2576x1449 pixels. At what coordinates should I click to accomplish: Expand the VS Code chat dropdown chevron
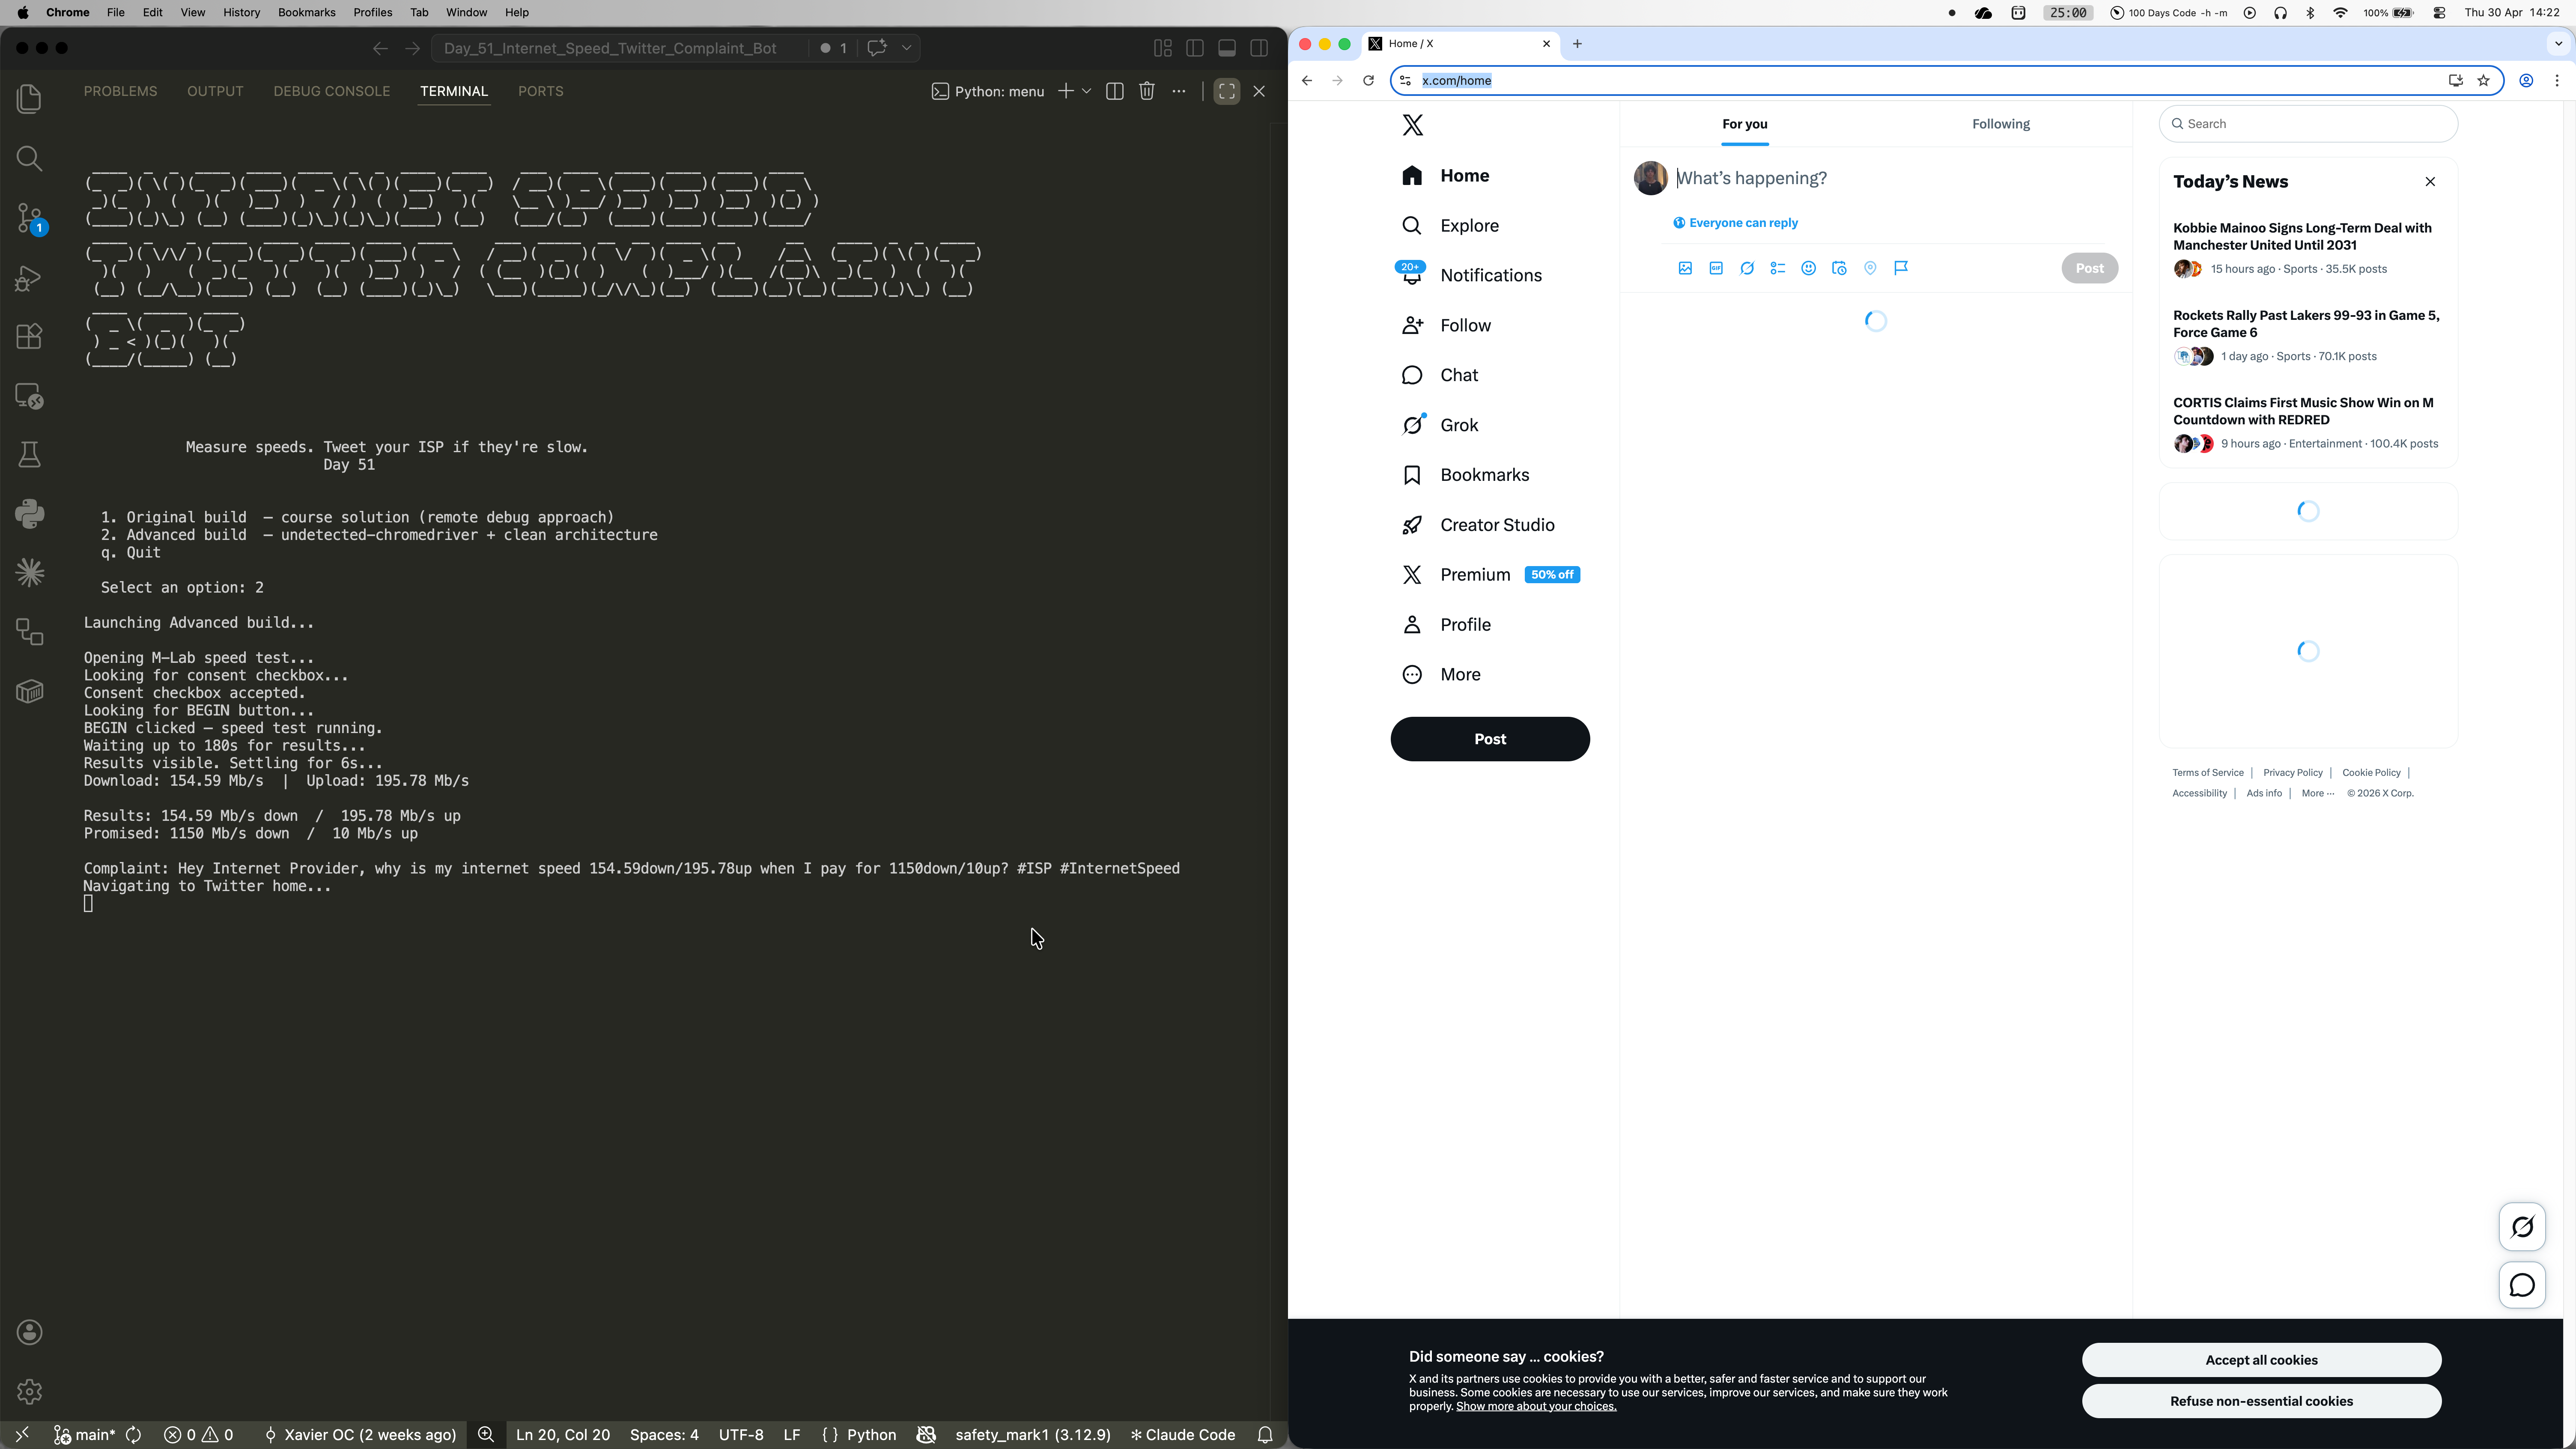click(906, 48)
